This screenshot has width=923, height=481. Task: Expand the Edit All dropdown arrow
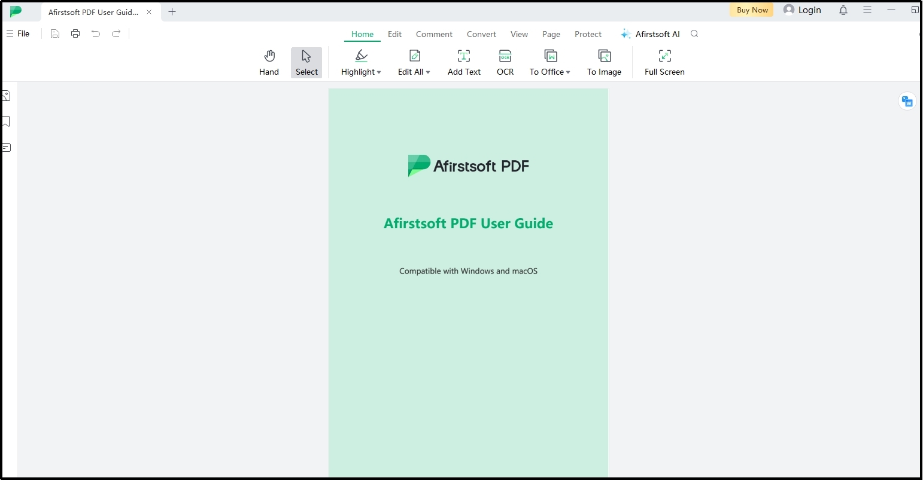pyautogui.click(x=428, y=72)
